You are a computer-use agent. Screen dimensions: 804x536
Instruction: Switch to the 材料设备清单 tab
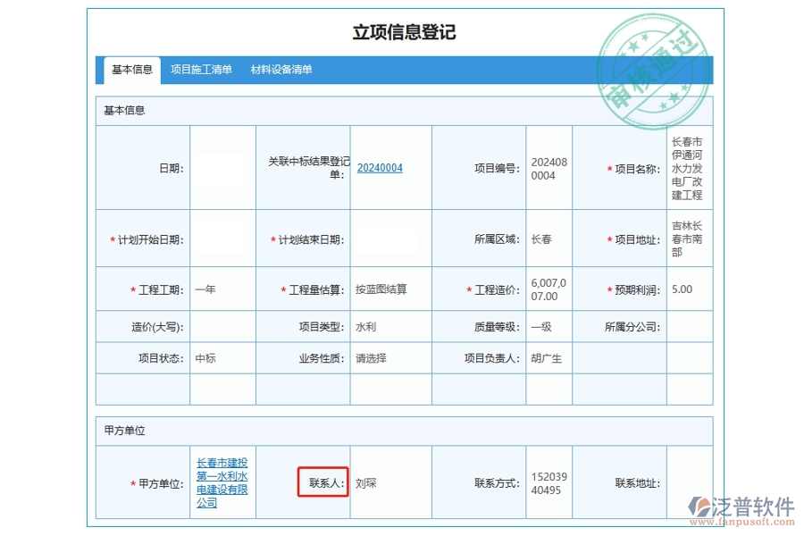283,68
